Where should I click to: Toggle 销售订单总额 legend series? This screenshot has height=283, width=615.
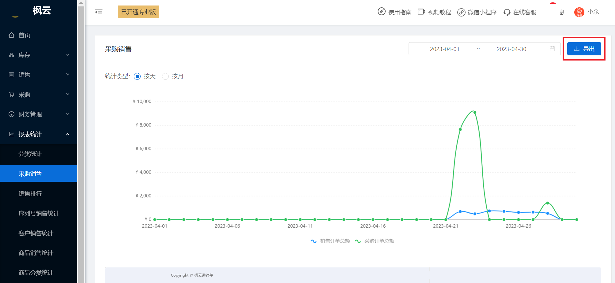pos(330,241)
